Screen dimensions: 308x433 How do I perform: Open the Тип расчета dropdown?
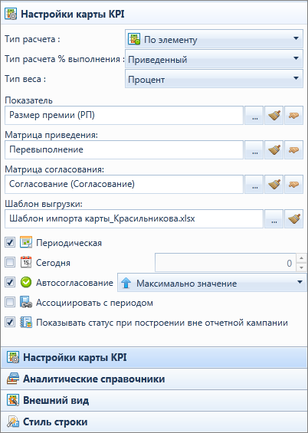coord(214,39)
